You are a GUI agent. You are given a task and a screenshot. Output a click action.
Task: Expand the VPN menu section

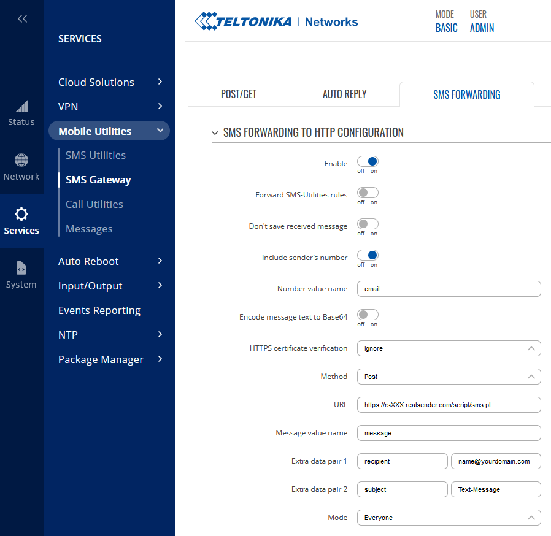109,106
